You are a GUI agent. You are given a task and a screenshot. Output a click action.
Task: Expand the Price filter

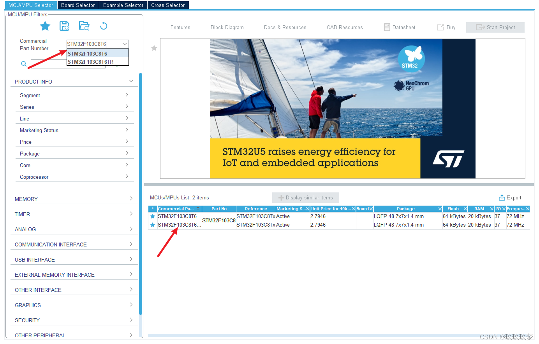pyautogui.click(x=127, y=141)
